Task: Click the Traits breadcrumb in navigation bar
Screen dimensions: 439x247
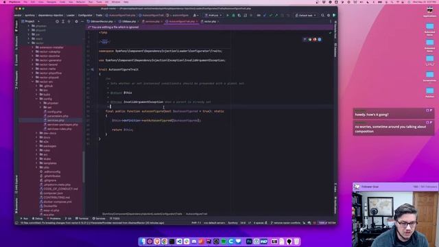Action: tap(99, 15)
